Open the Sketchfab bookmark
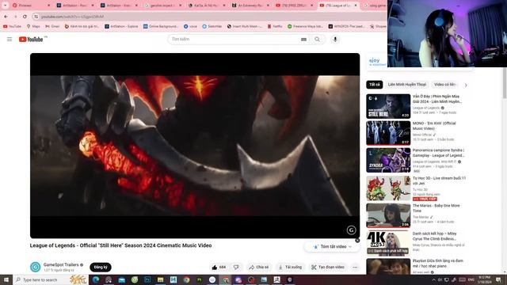507x285 pixels. point(212,26)
